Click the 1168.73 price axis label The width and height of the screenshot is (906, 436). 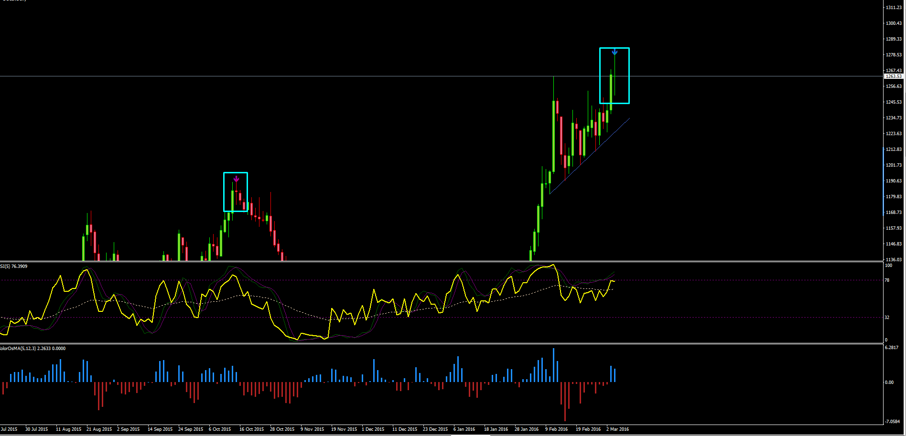pyautogui.click(x=894, y=213)
